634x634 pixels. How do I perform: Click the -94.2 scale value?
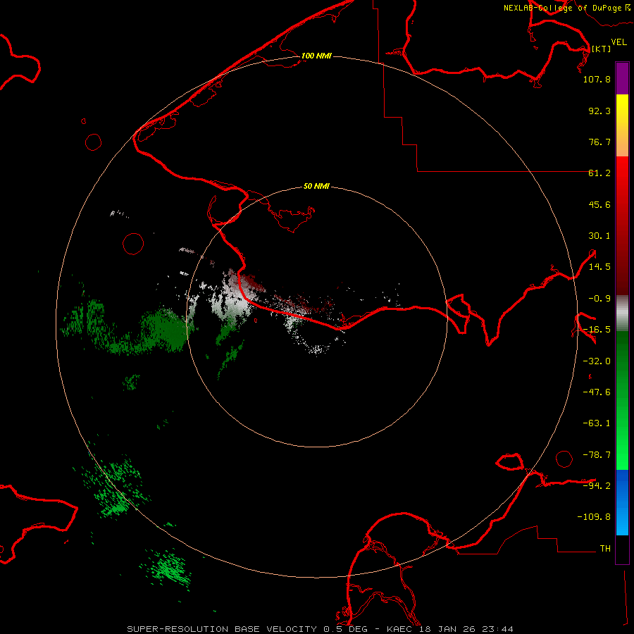point(597,485)
